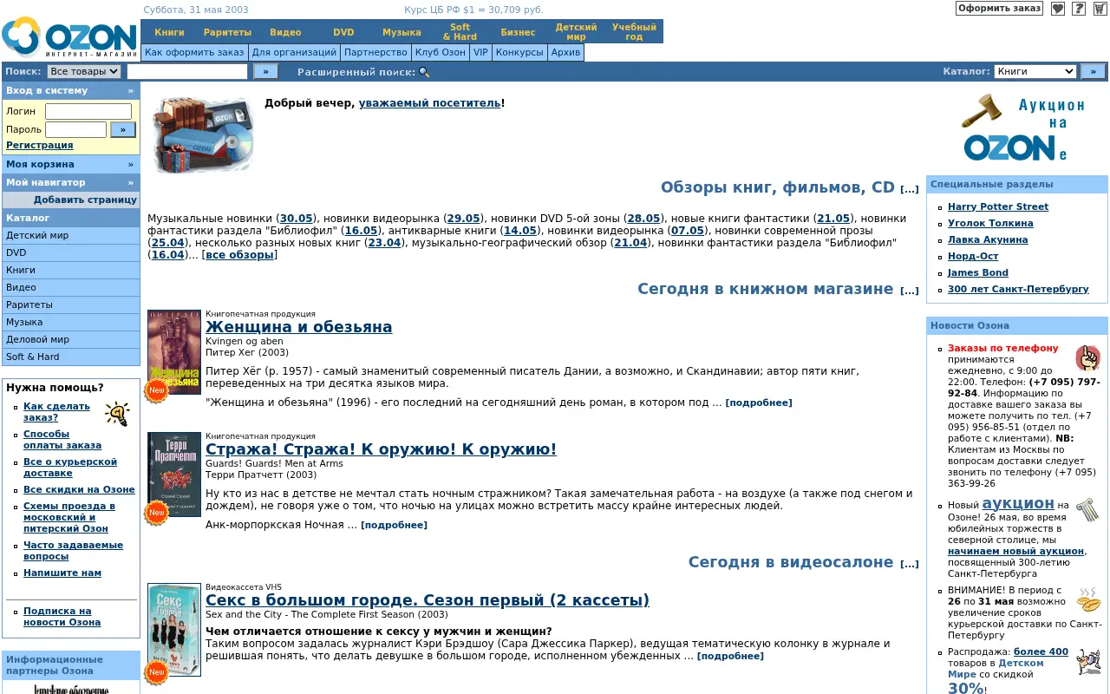Click the heart wishlist icon in the header
This screenshot has width=1110, height=694.
click(1057, 9)
